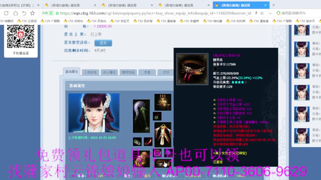Viewport: 321px width, 180px height.
Task: Open bookmark 150 独步天
Action: point(305,21)
